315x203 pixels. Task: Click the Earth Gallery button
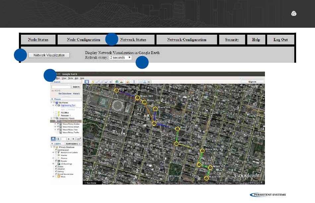click(x=73, y=144)
